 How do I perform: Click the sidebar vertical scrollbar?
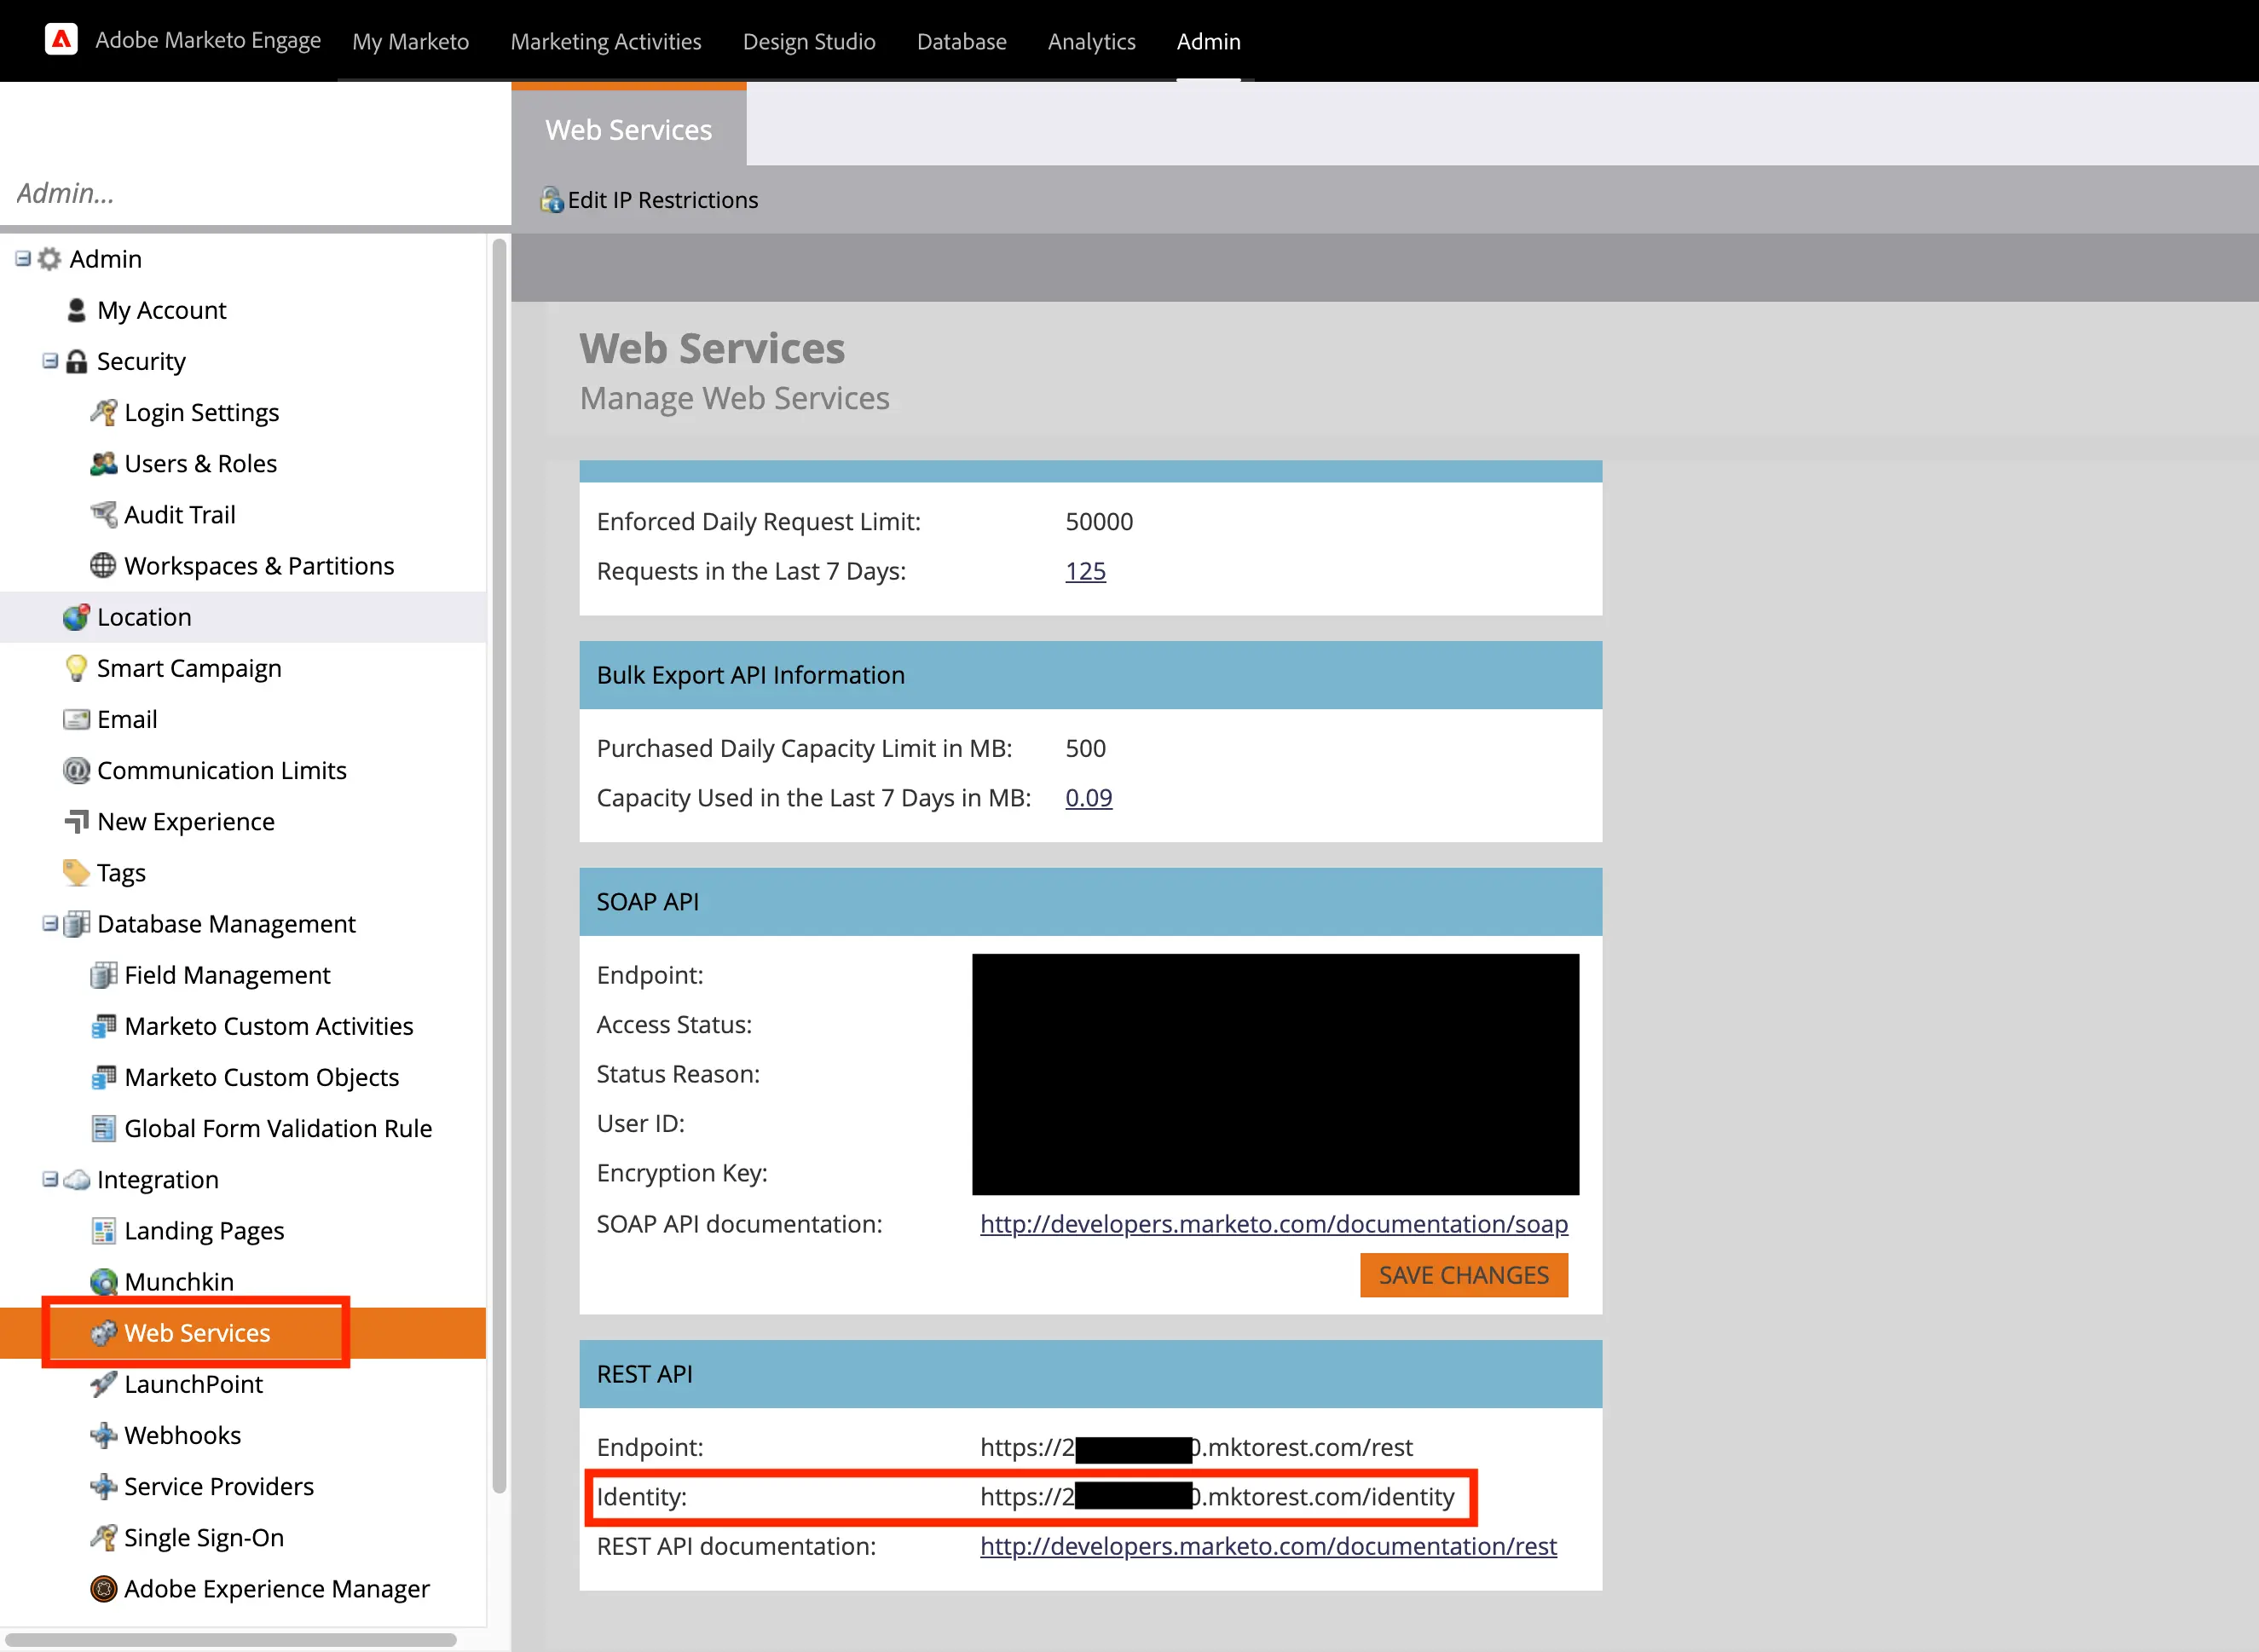[499, 860]
